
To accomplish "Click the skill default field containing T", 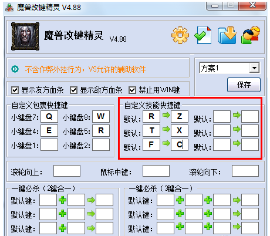I will tap(151, 131).
